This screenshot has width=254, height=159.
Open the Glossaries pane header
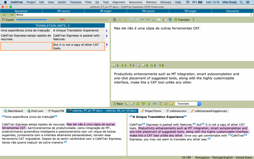click(232, 11)
